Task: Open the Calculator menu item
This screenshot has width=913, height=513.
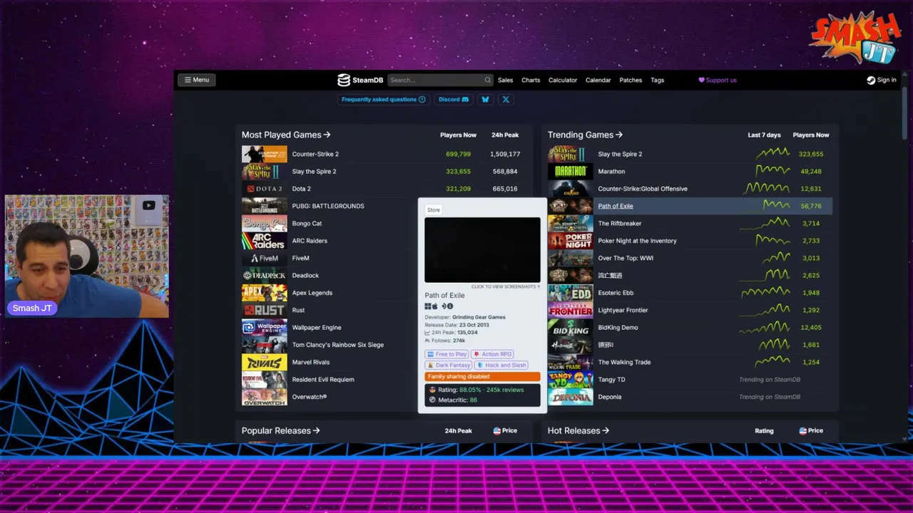Action: coord(563,80)
